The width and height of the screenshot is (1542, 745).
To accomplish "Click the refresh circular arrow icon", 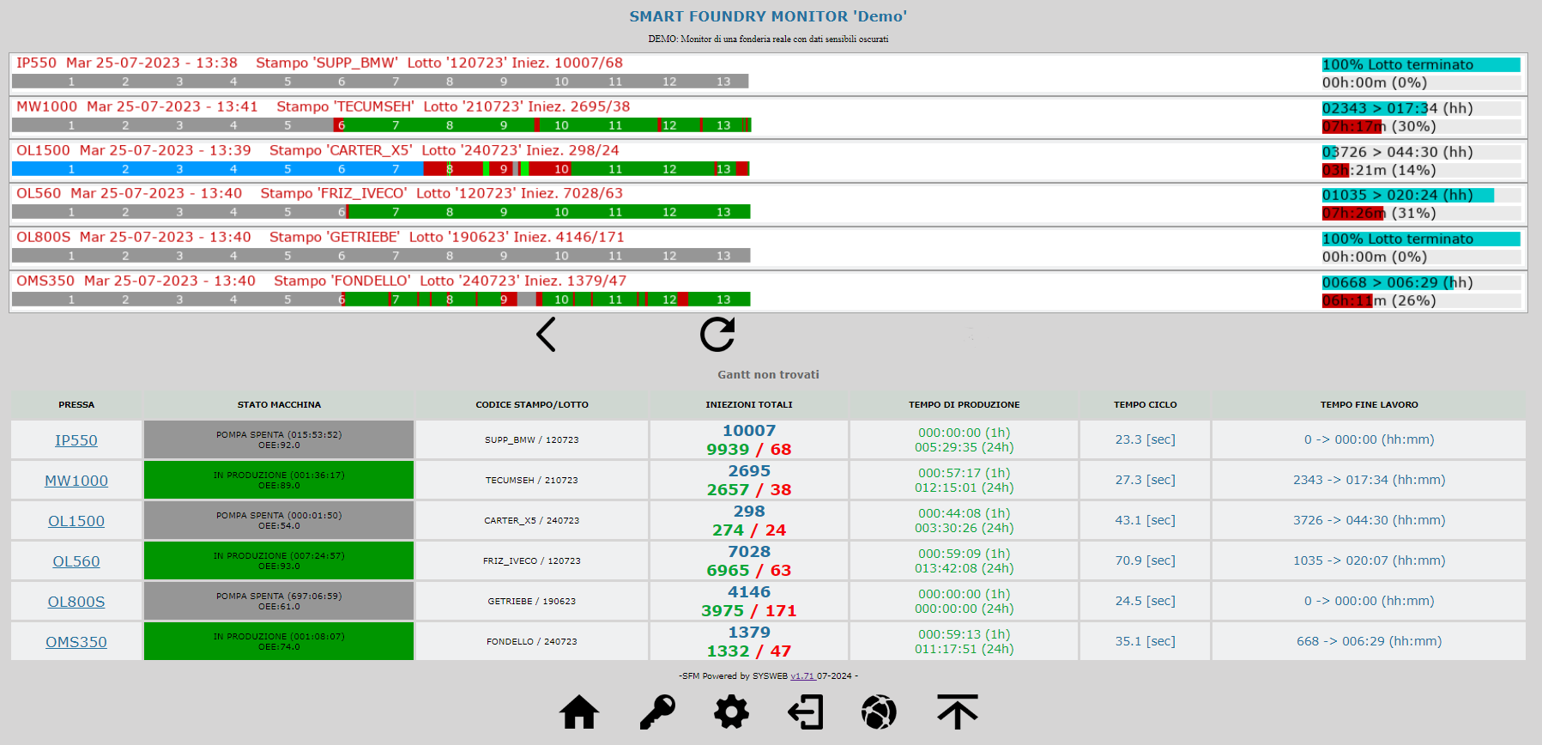I will (717, 335).
